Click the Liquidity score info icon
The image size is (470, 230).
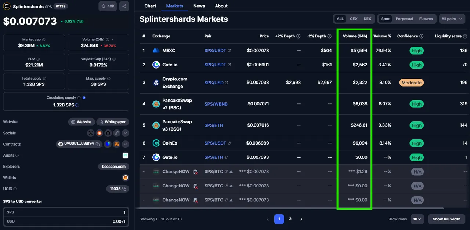pyautogui.click(x=465, y=36)
